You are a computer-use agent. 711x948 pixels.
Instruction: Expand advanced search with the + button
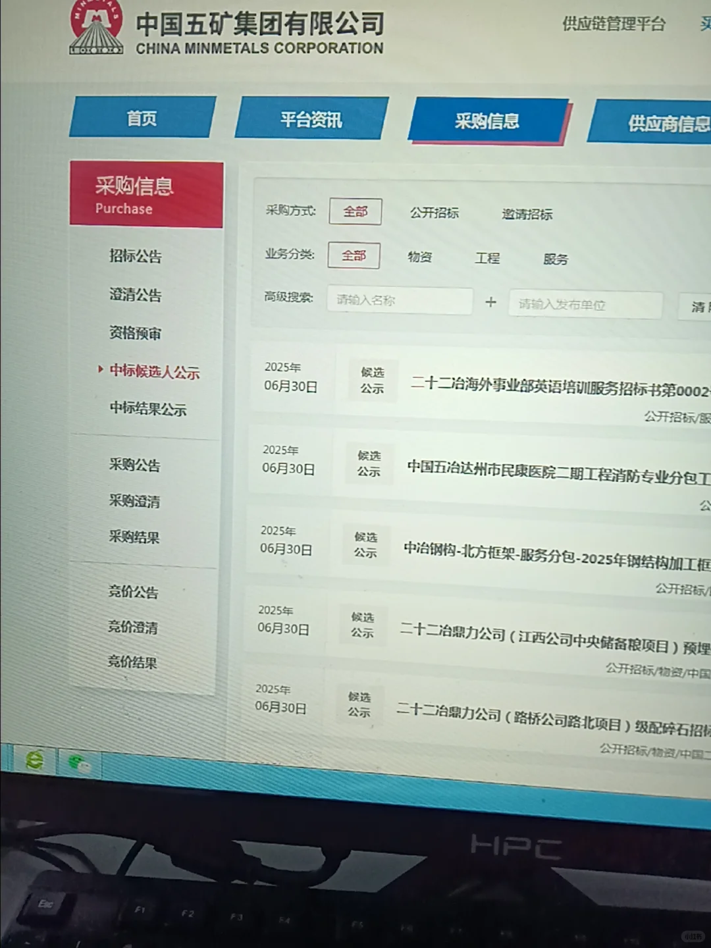[490, 302]
